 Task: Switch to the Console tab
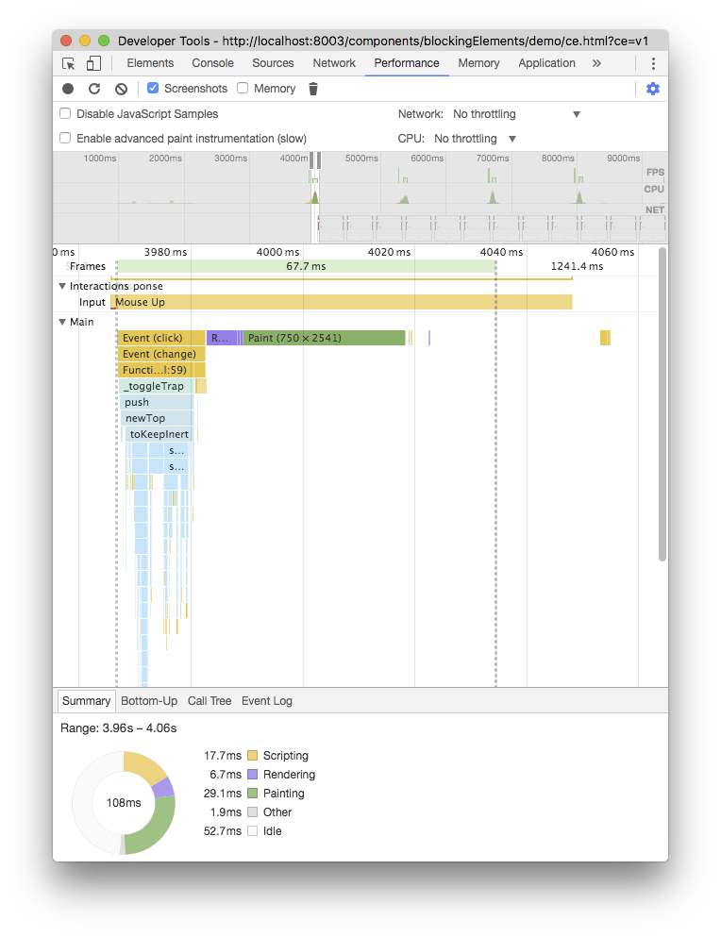coord(213,63)
